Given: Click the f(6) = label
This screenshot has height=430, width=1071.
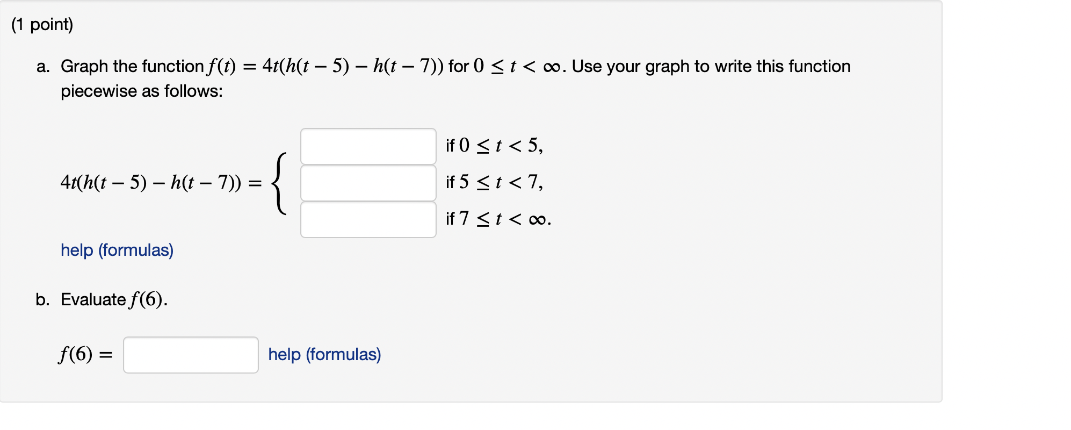Looking at the screenshot, I should [x=84, y=355].
